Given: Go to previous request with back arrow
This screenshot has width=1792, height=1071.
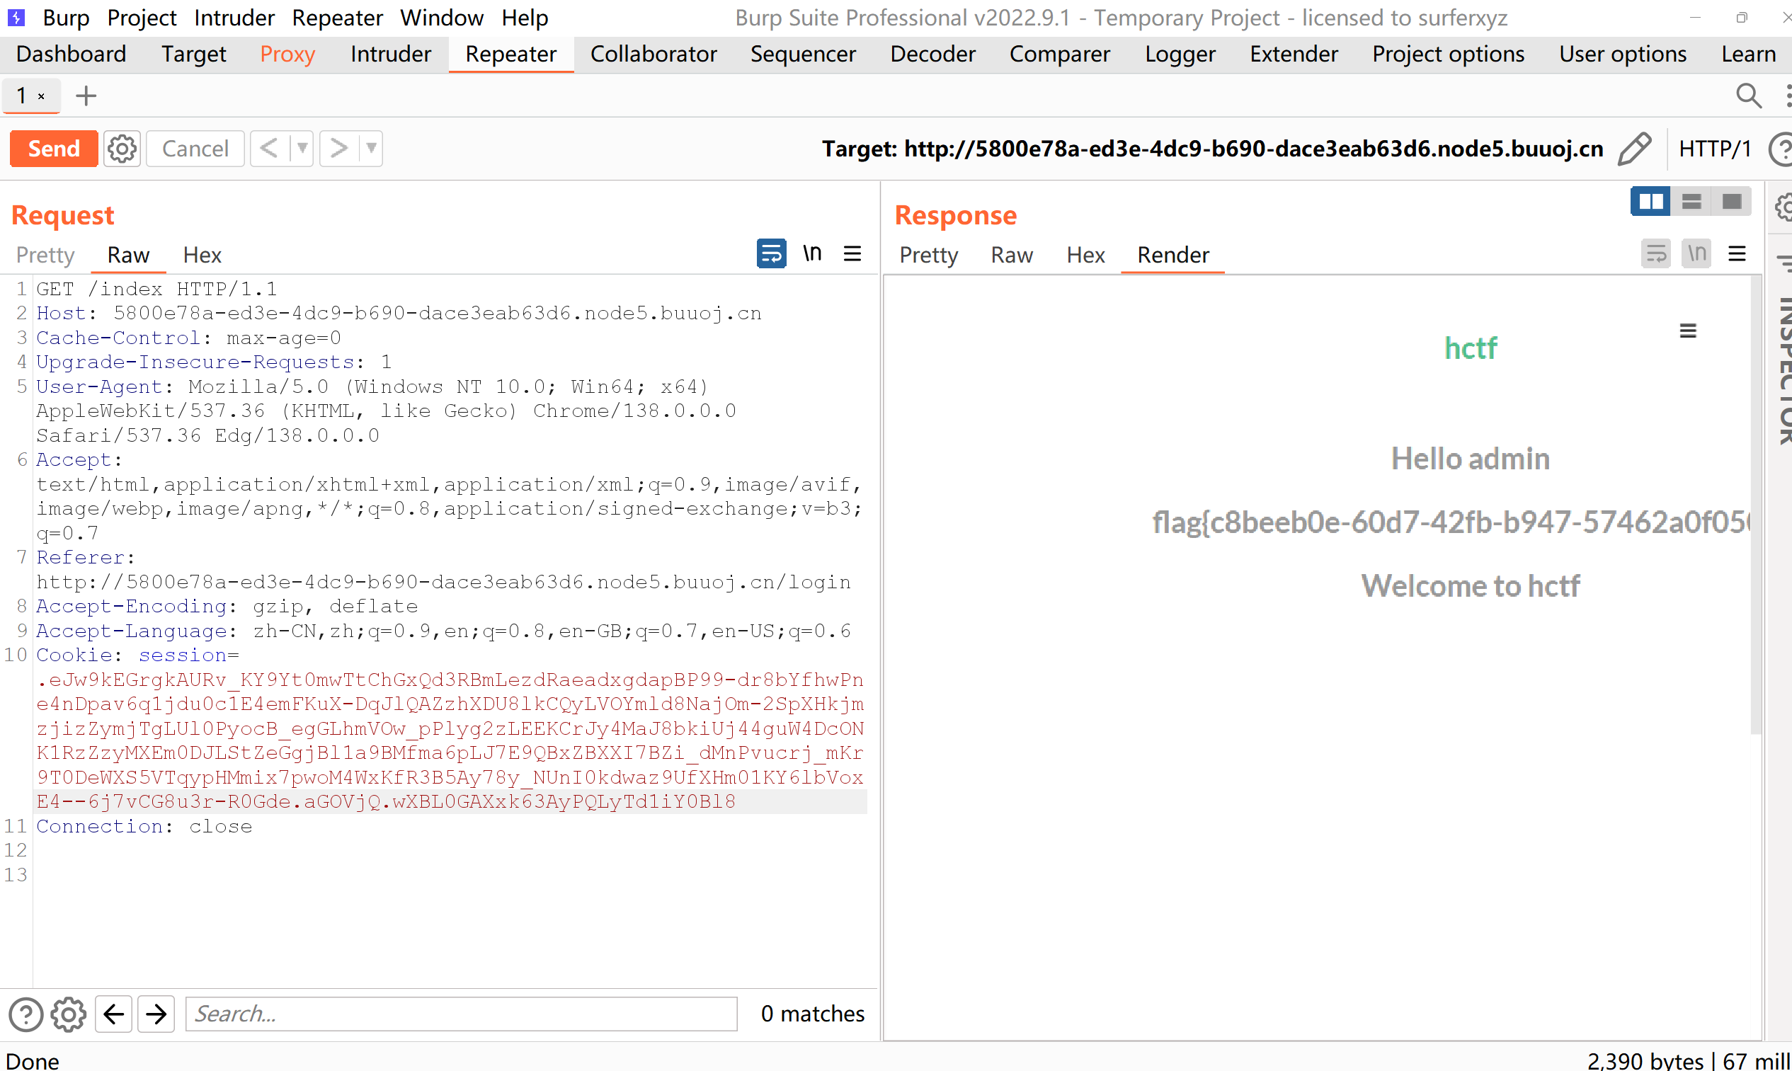Looking at the screenshot, I should [x=268, y=149].
